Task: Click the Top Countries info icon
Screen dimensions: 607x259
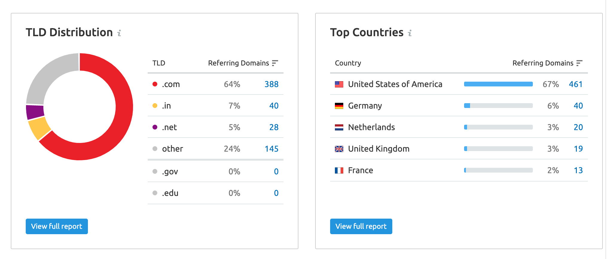Action: pyautogui.click(x=410, y=33)
